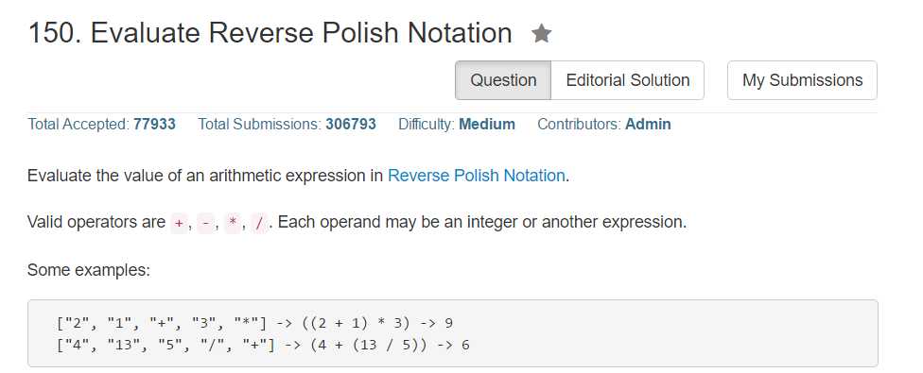
Task: Click the 'Some examples:' text
Action: (x=89, y=271)
